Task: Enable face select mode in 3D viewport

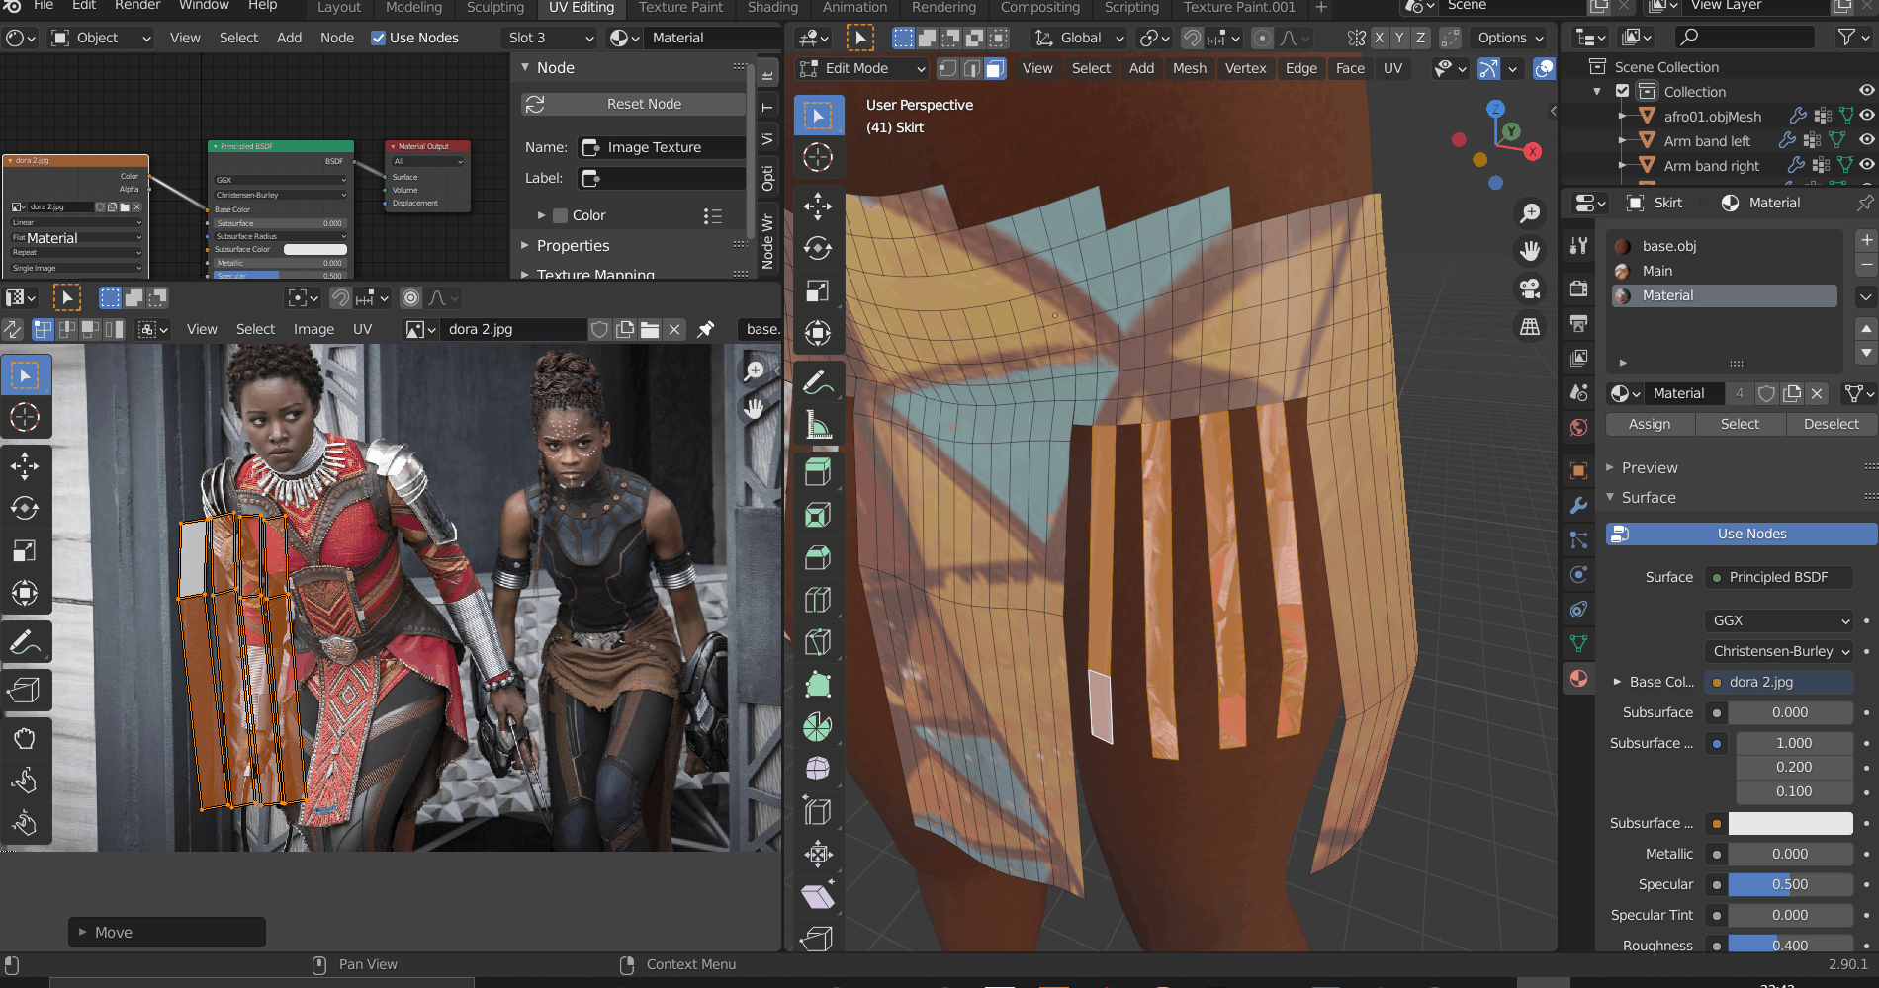Action: pyautogui.click(x=995, y=68)
